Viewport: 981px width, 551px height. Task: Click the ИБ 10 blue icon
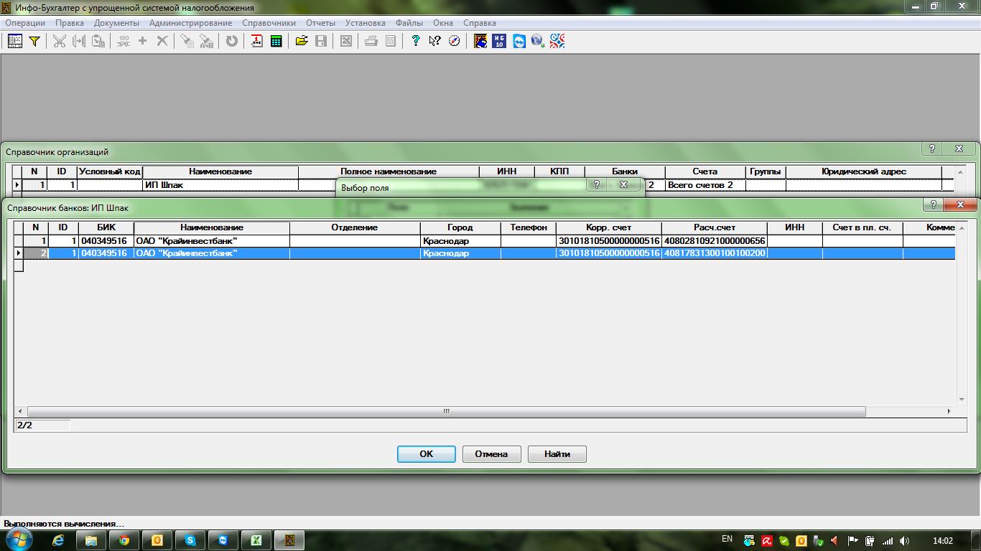(500, 41)
